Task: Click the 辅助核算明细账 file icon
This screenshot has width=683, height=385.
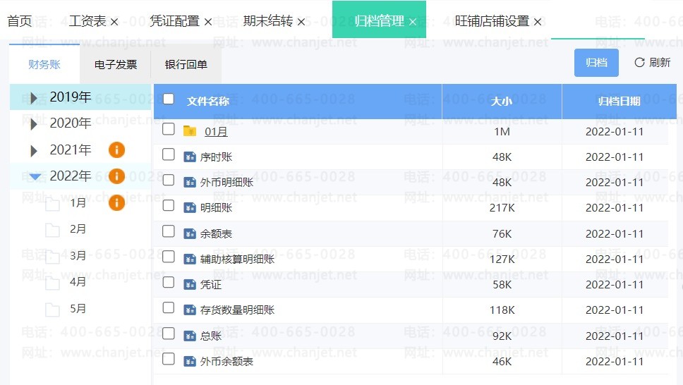Action: [190, 259]
